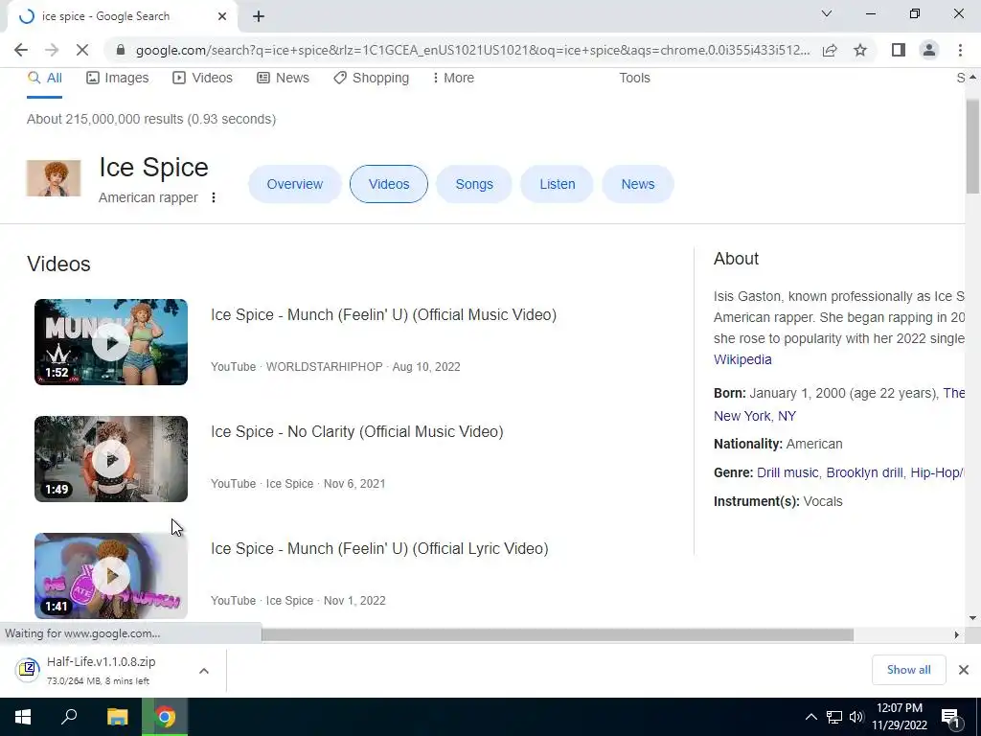
Task: Open Ice Spice - Munch Official Music Video title
Action: coord(383,314)
